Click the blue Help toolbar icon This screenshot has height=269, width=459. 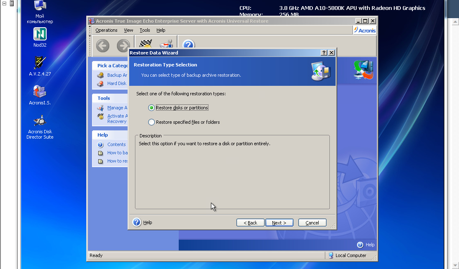[x=189, y=44]
